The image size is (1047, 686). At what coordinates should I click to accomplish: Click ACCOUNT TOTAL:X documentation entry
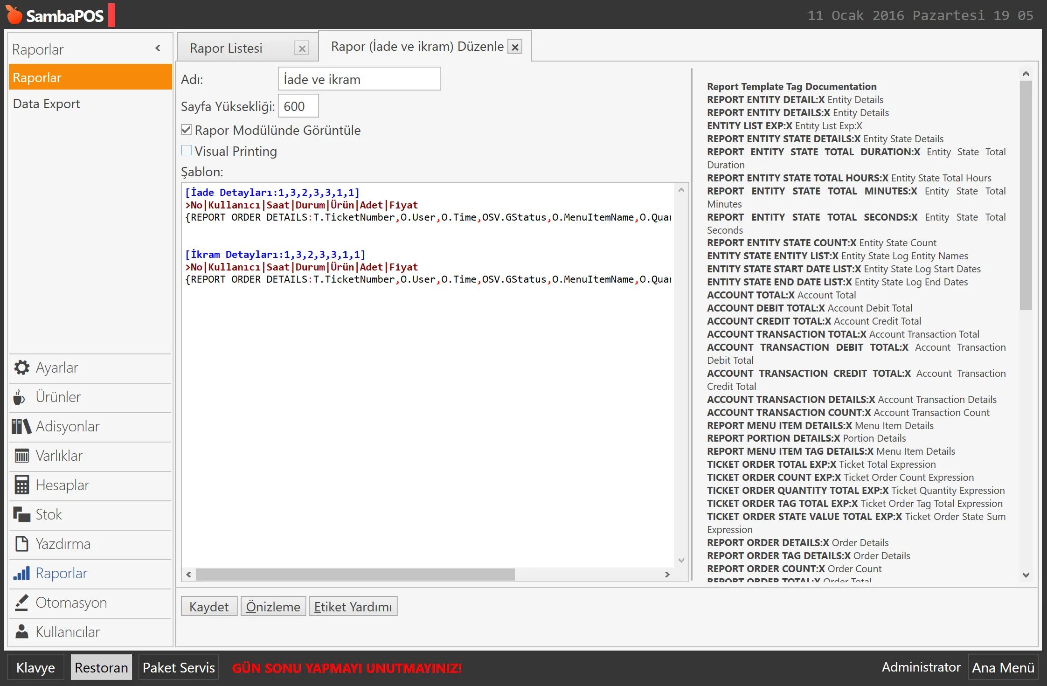point(781,295)
